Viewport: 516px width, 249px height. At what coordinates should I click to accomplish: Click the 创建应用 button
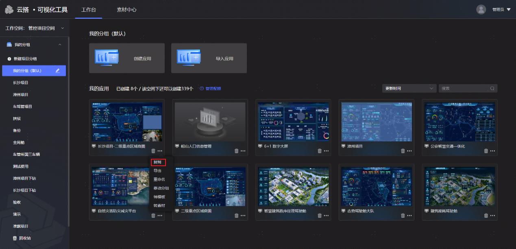(x=127, y=58)
